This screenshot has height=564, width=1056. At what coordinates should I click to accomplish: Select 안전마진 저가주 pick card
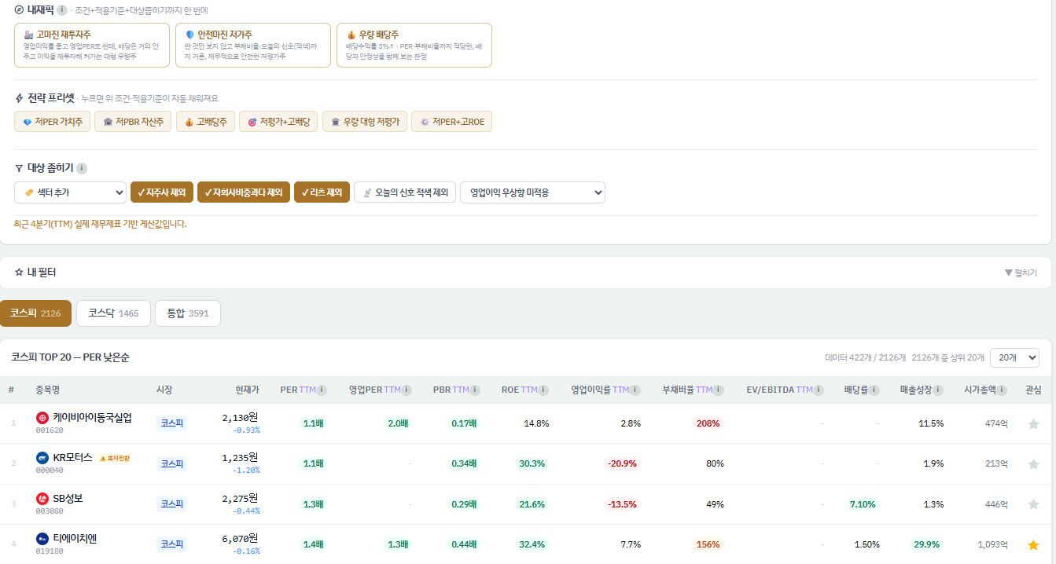click(253, 46)
